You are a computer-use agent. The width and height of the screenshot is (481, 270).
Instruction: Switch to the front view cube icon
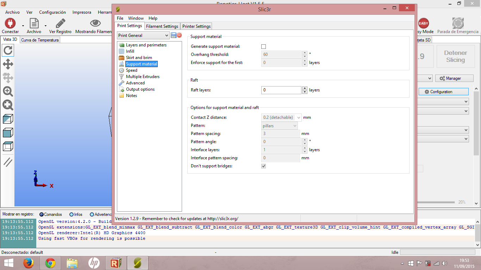(x=8, y=133)
